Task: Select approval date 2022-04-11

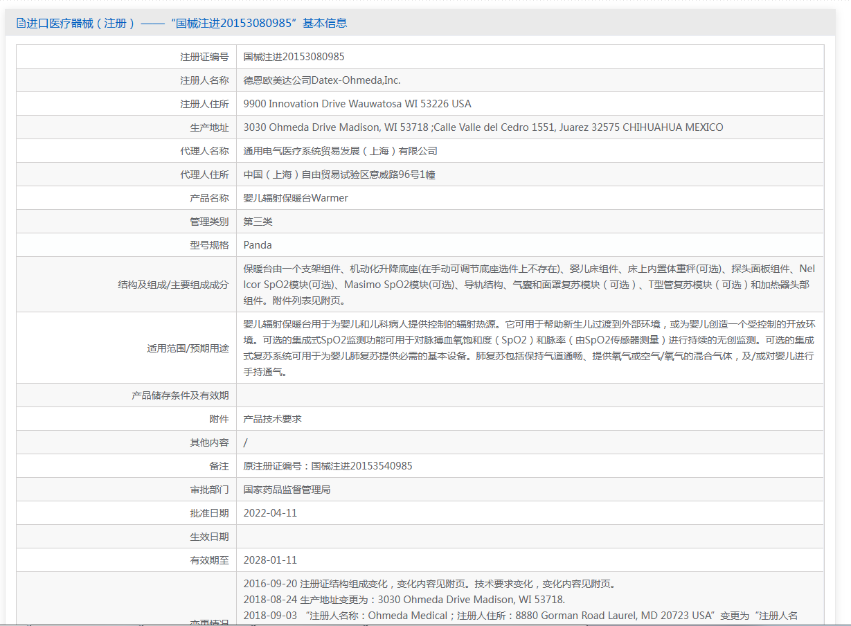Action: [270, 513]
